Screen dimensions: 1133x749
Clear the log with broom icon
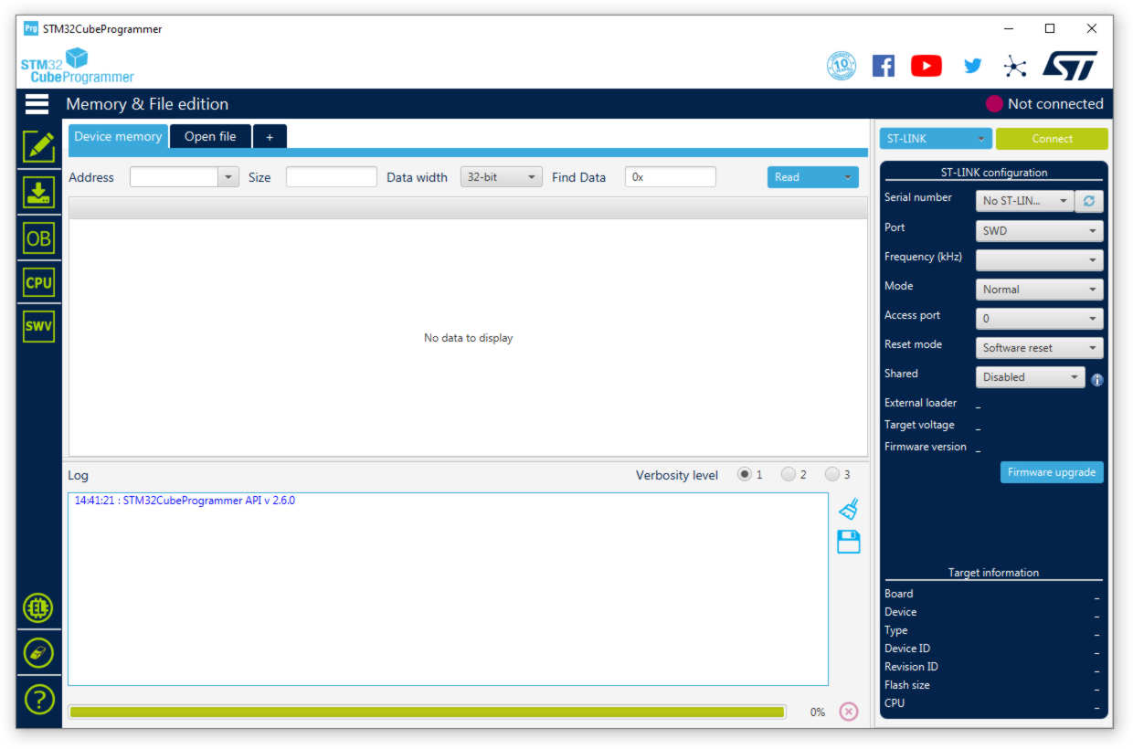click(x=849, y=509)
